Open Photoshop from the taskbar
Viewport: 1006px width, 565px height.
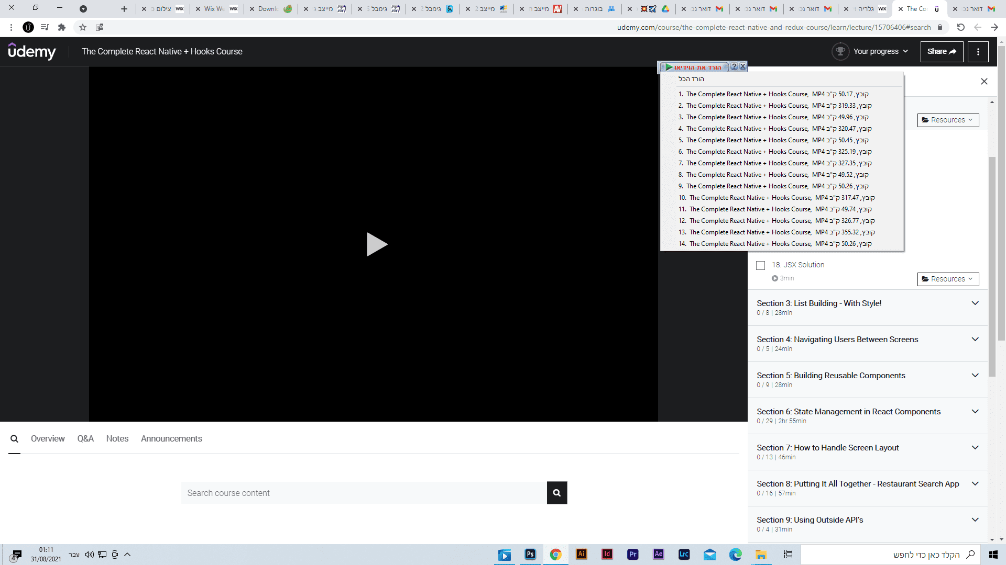(x=530, y=555)
